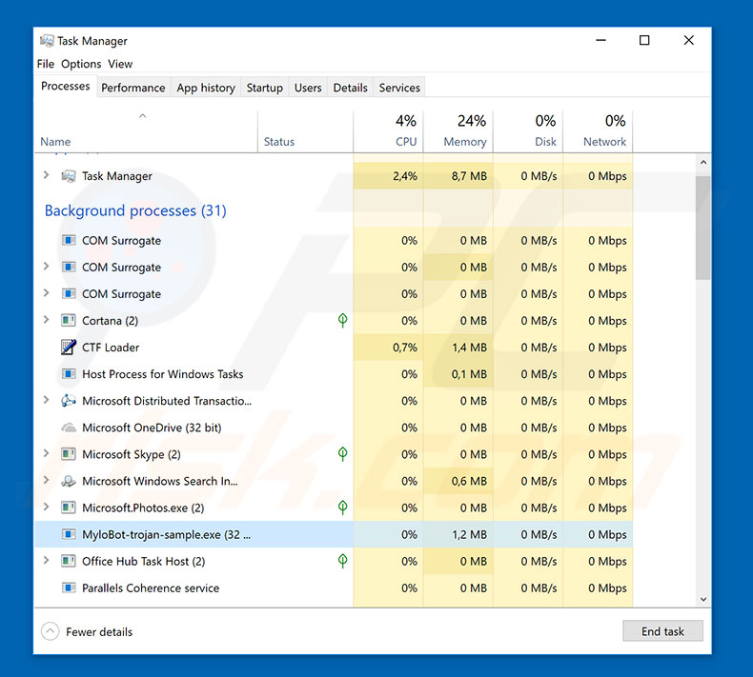The width and height of the screenshot is (753, 677).
Task: Open the File menu
Action: click(46, 64)
